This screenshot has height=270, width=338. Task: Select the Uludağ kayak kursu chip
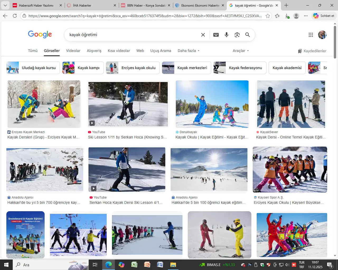[31, 68]
